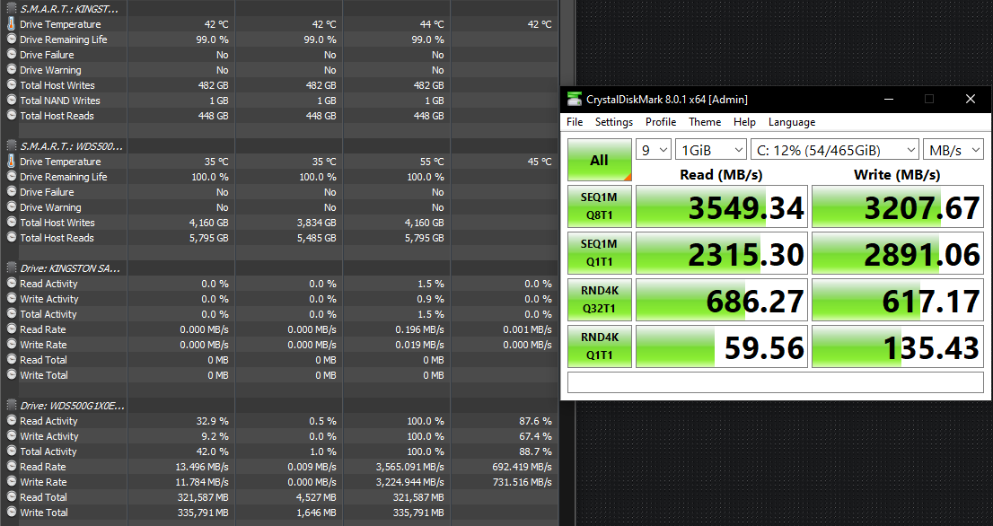This screenshot has height=526, width=993.
Task: Click the Write Activity icon under Drive: KINGSTON
Action: (x=12, y=299)
